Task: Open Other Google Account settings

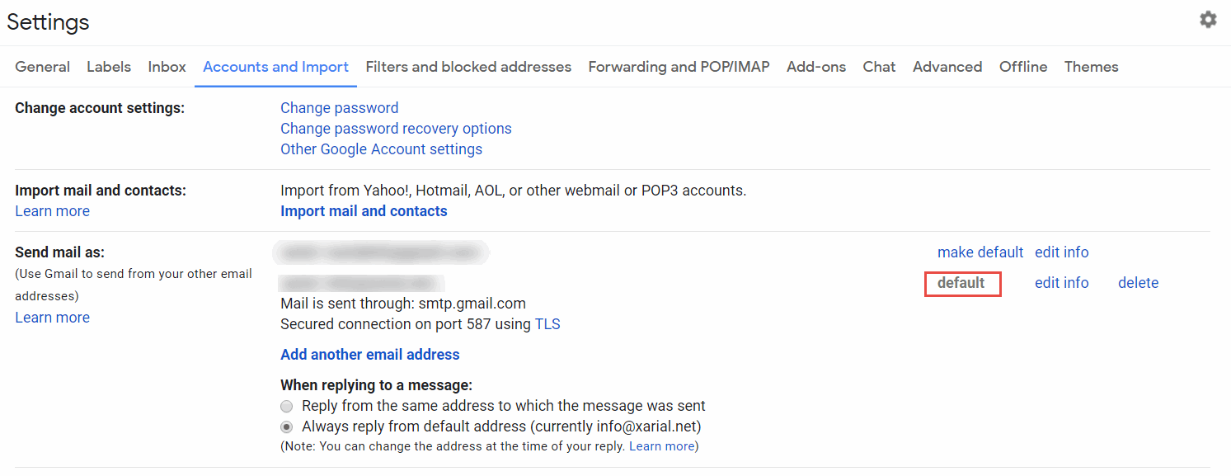Action: pos(381,148)
